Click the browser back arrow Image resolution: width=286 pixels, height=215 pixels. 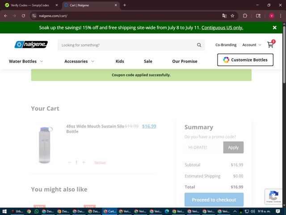6,16
